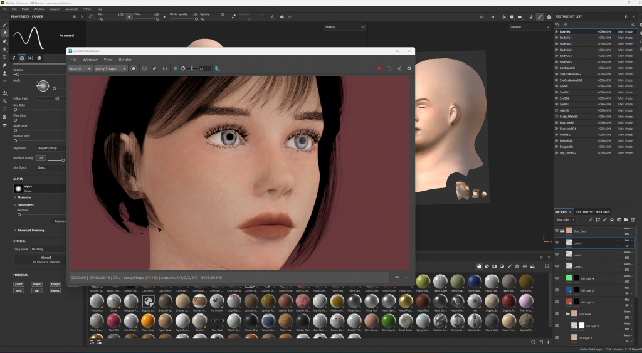Click the Arnold RenderView settings gear icon

click(409, 68)
